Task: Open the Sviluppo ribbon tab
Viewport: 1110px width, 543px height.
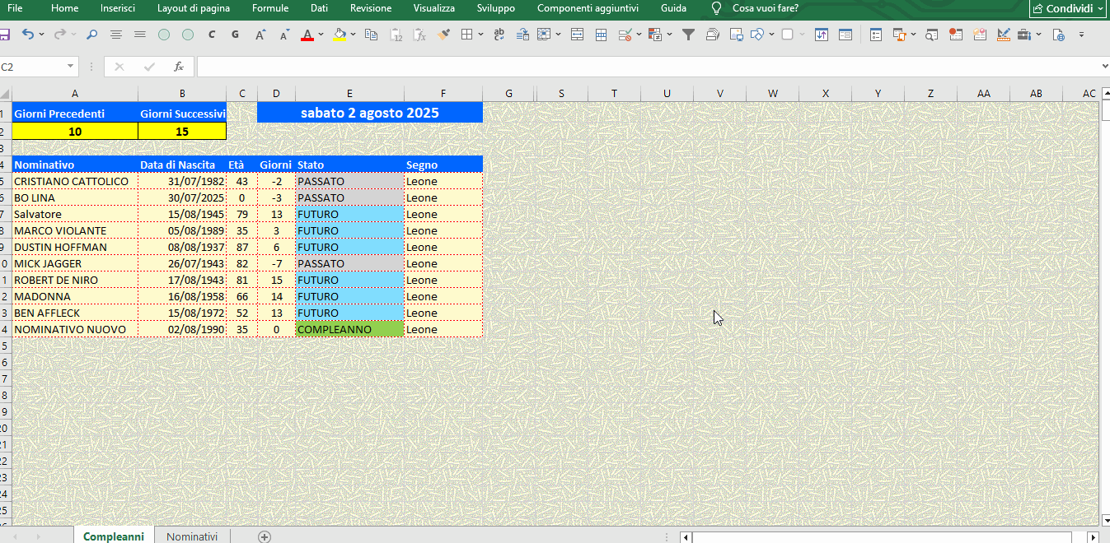Action: click(495, 8)
